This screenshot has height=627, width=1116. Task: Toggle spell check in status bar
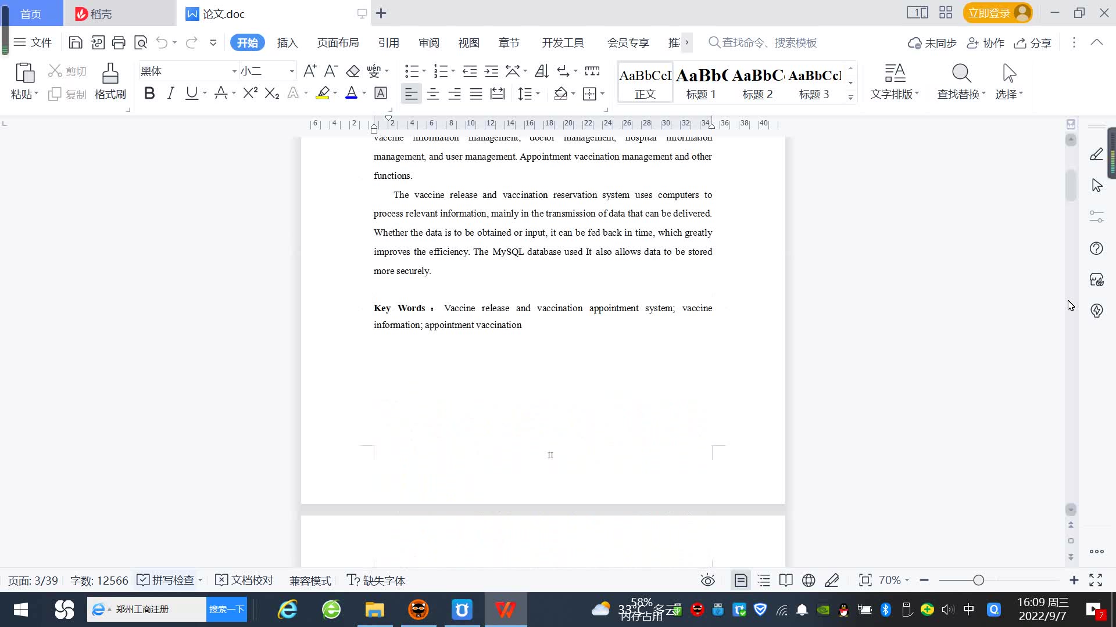coord(166,580)
